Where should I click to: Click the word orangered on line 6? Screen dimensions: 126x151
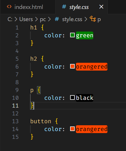(x=92, y=67)
